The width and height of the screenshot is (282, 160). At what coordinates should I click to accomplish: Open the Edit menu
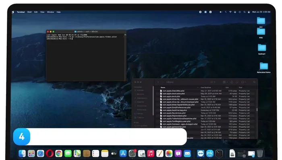[x=36, y=12]
